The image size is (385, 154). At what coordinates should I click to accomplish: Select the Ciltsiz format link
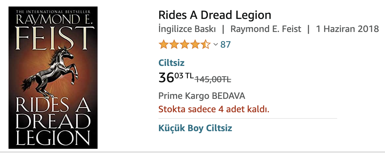172,63
